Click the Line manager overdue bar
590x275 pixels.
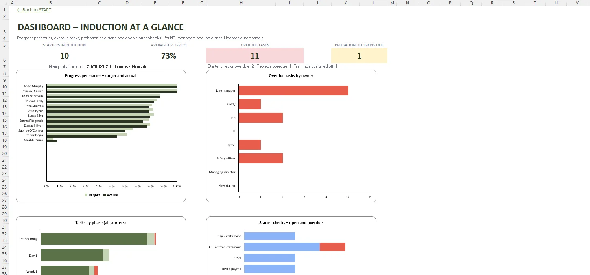coord(293,90)
